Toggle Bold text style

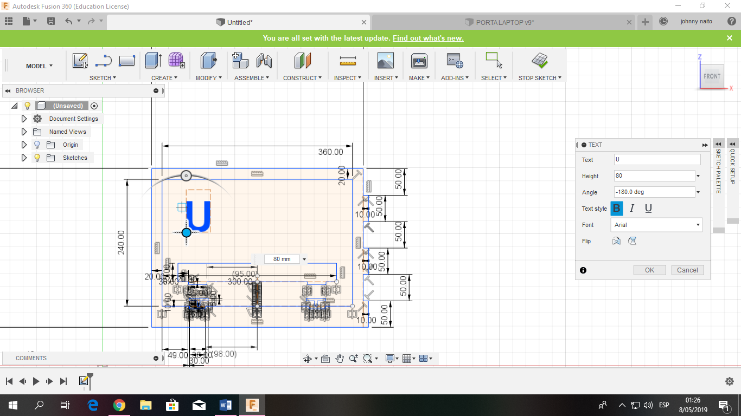pos(616,209)
